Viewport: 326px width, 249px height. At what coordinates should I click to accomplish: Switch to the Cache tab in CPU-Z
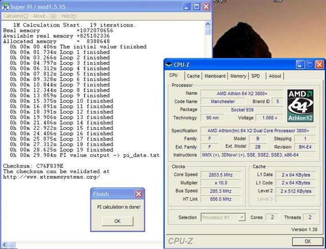pos(193,76)
